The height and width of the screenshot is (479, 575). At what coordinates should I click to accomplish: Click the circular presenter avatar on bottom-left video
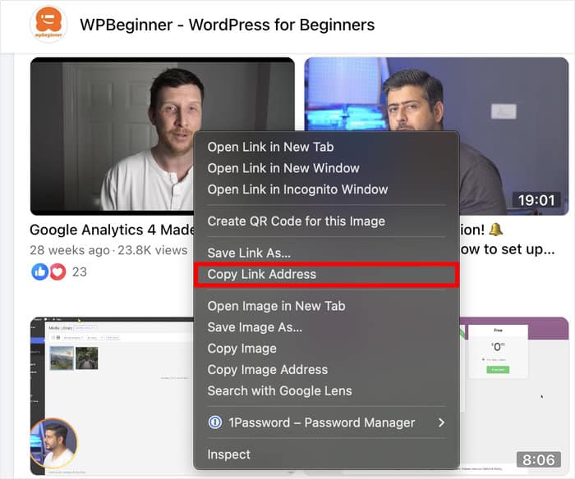pyautogui.click(x=53, y=444)
